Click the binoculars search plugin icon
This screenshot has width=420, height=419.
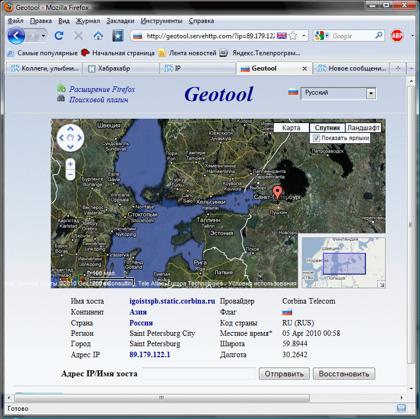click(61, 98)
